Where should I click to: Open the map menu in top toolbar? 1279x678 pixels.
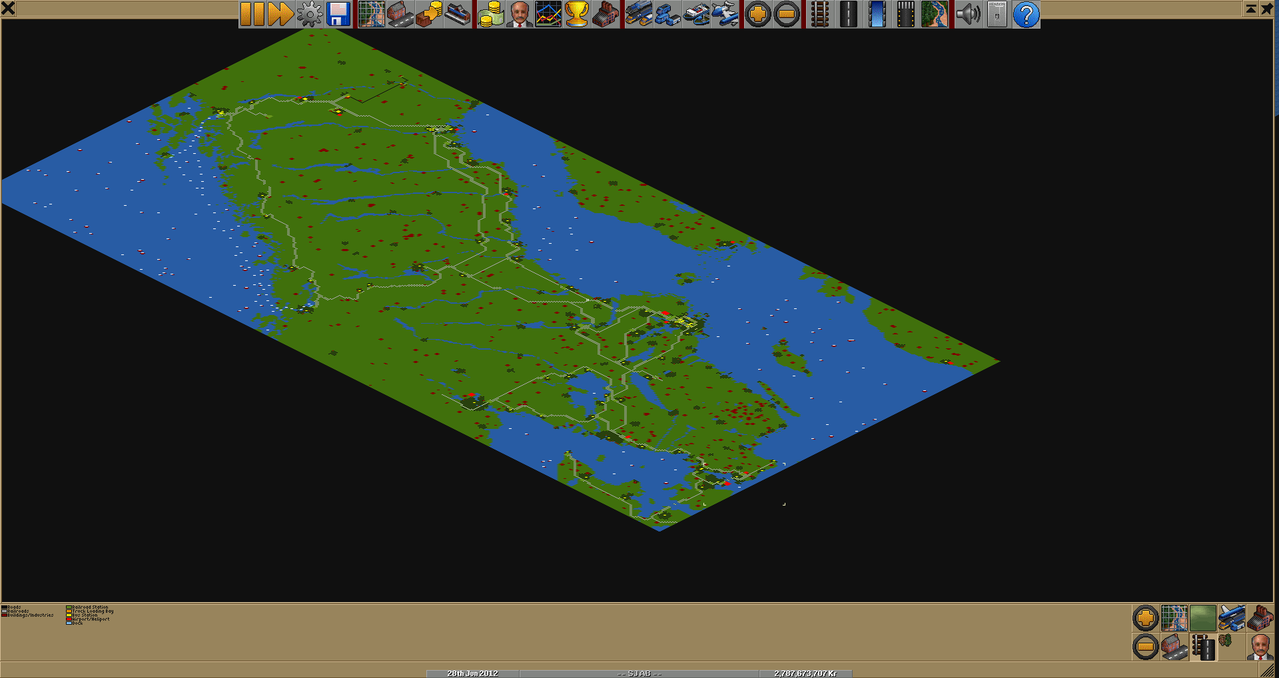pos(372,14)
